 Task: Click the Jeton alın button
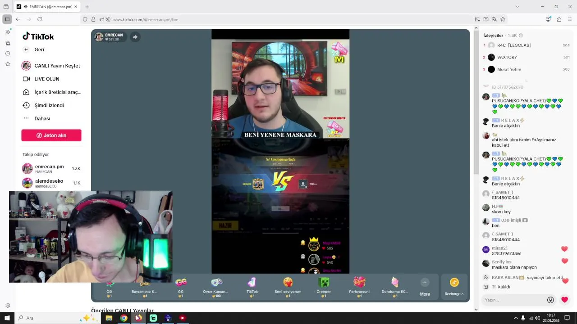pyautogui.click(x=51, y=135)
